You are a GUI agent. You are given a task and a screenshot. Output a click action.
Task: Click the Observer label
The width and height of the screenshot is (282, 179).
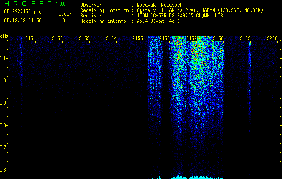[x=91, y=5]
